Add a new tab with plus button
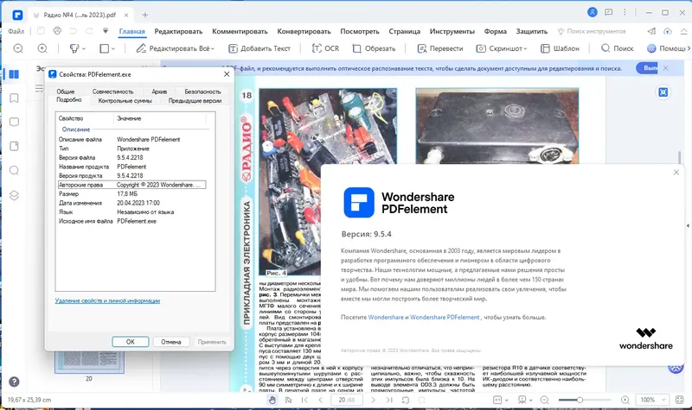Screen dimensions: 692x410 pyautogui.click(x=144, y=15)
